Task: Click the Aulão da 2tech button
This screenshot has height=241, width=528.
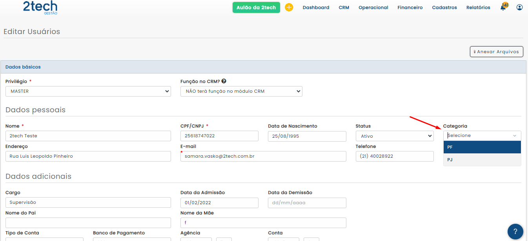Action: (x=256, y=7)
